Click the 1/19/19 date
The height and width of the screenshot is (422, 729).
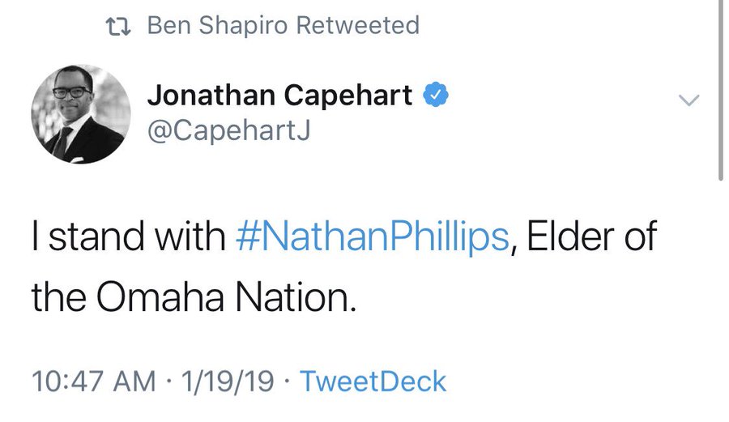click(x=228, y=382)
